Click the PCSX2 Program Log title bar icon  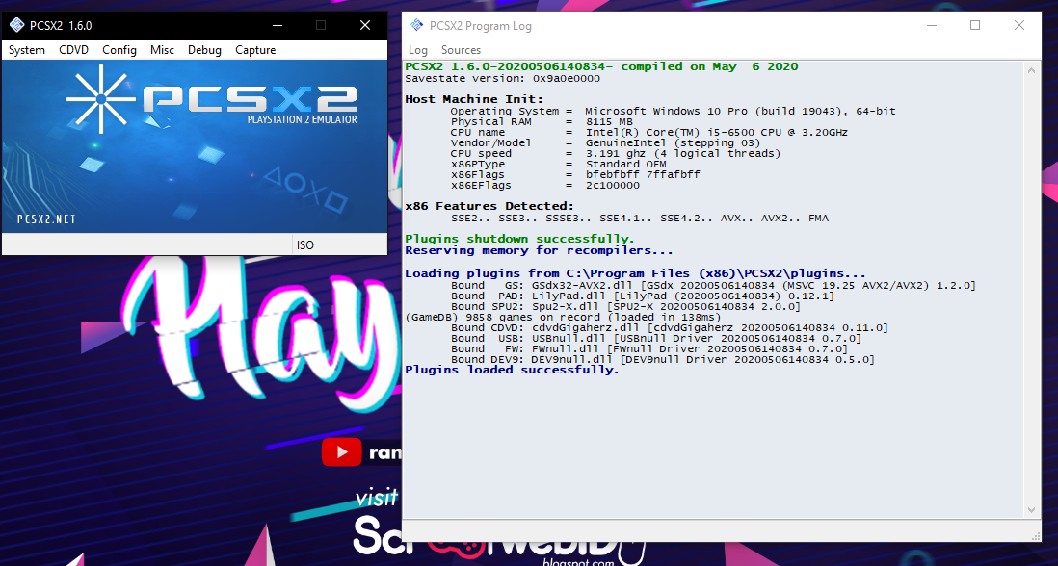tap(416, 26)
